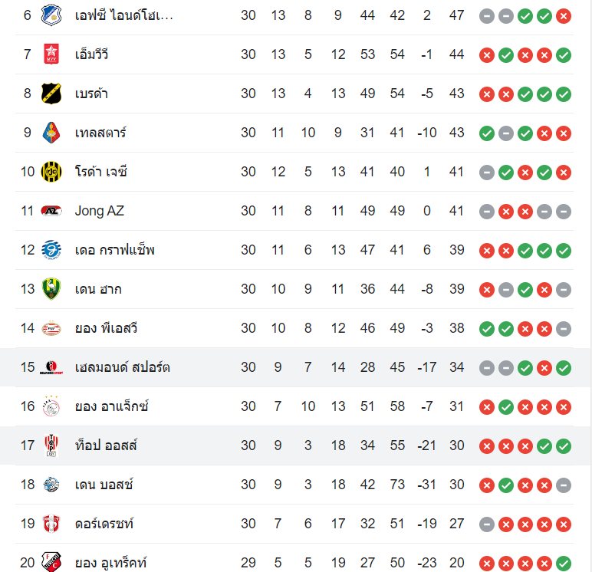This screenshot has height=572, width=592.
Task: Click the ADO Den Haag crest
Action: click(x=50, y=289)
